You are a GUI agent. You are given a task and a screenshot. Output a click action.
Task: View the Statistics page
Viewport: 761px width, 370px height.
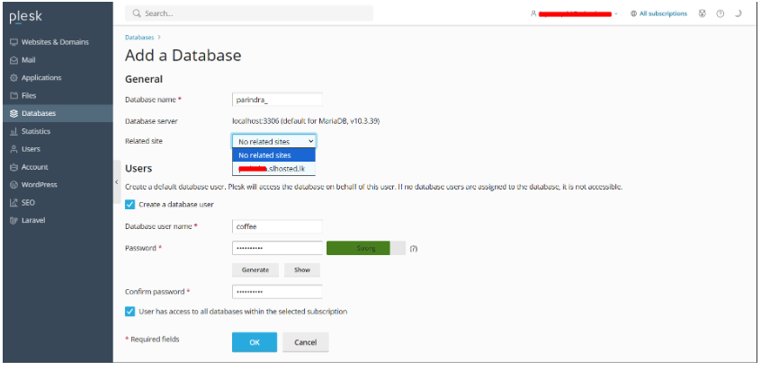point(36,131)
